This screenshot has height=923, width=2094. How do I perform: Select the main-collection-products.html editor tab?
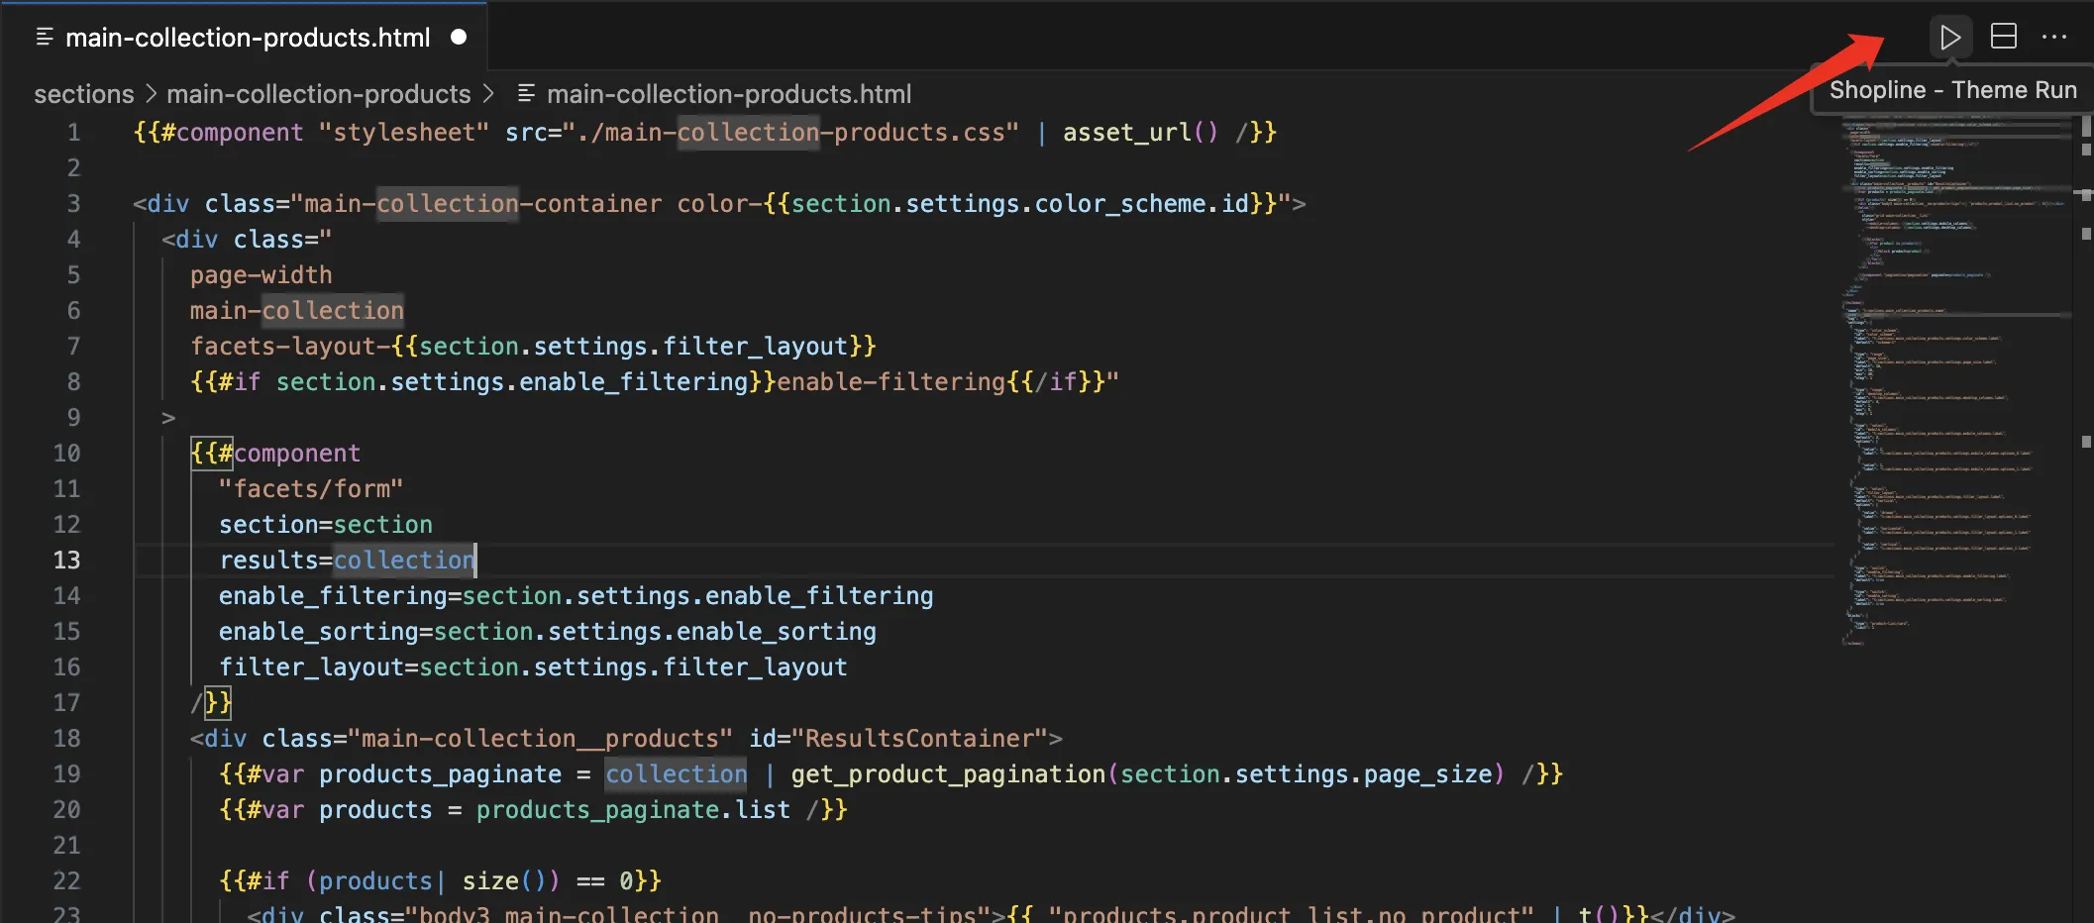click(x=247, y=38)
